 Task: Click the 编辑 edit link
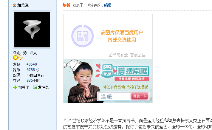(108, 5)
